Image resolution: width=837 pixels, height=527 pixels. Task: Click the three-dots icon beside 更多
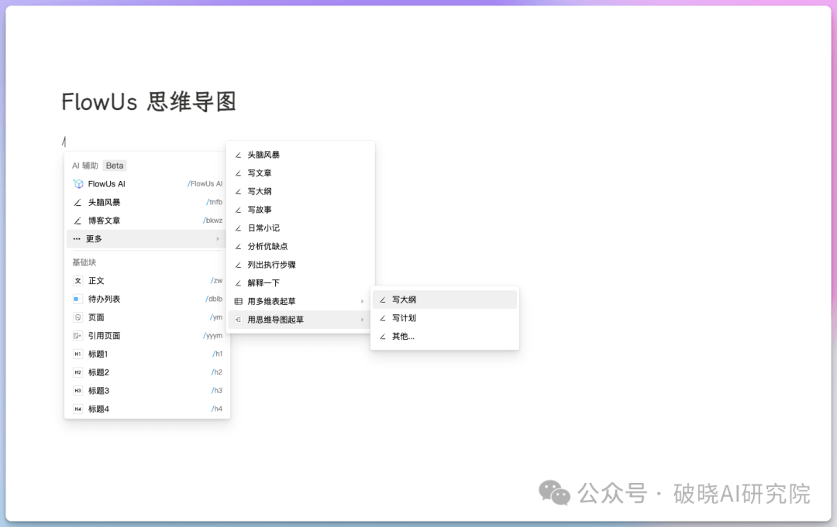pyautogui.click(x=77, y=238)
